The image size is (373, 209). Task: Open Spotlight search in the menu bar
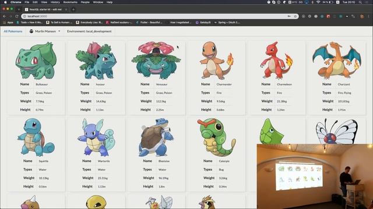(x=360, y=2)
